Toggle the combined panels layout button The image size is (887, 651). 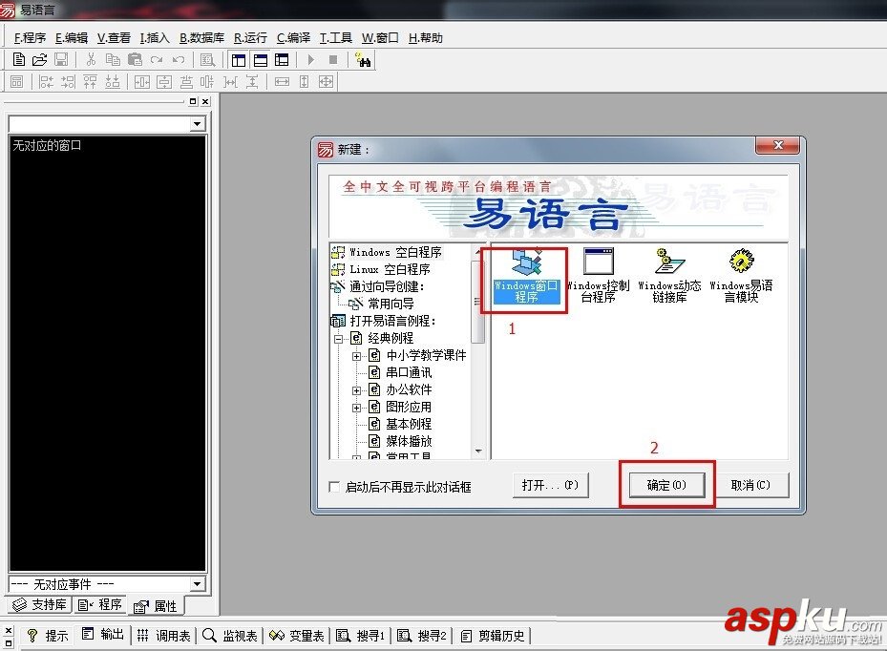pyautogui.click(x=282, y=59)
